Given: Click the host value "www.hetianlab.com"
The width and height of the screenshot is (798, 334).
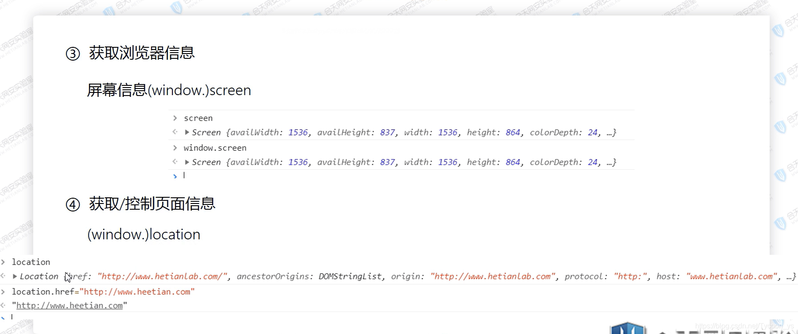Looking at the screenshot, I should click(732, 276).
